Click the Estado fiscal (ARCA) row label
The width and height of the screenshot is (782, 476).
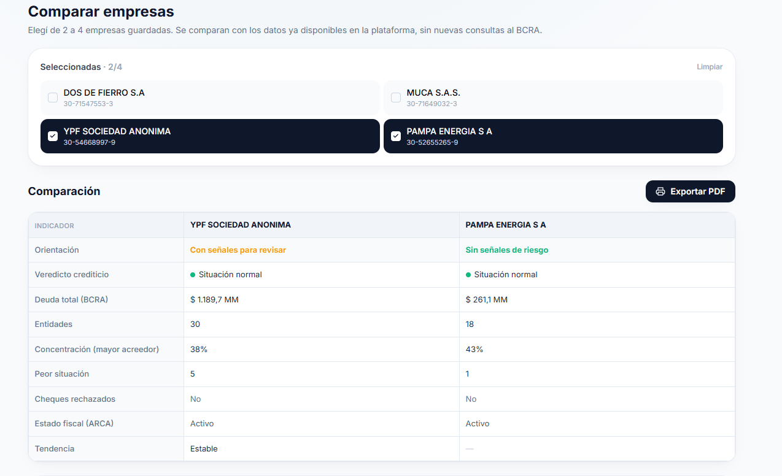pos(74,423)
